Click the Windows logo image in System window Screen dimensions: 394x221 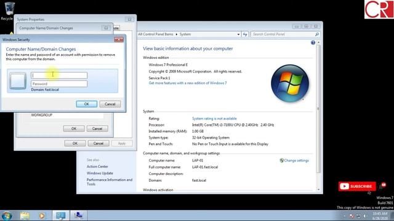(x=290, y=83)
